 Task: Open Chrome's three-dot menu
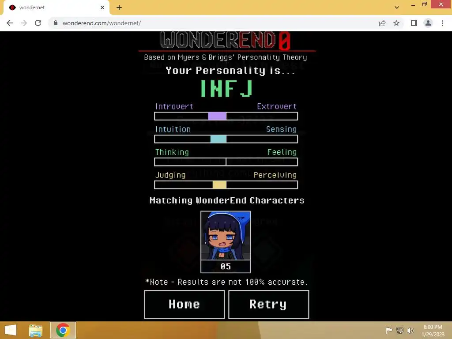tap(442, 23)
